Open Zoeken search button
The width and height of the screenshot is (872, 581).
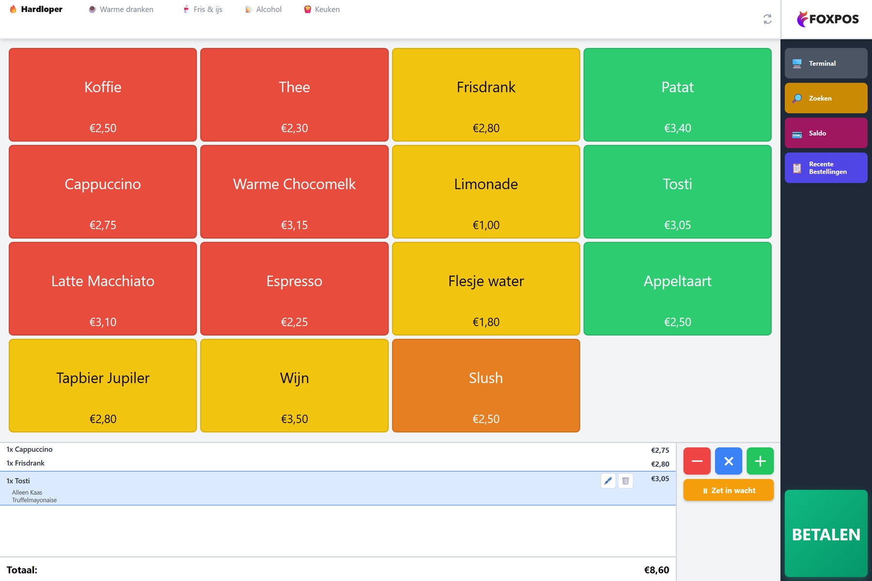pyautogui.click(x=826, y=98)
